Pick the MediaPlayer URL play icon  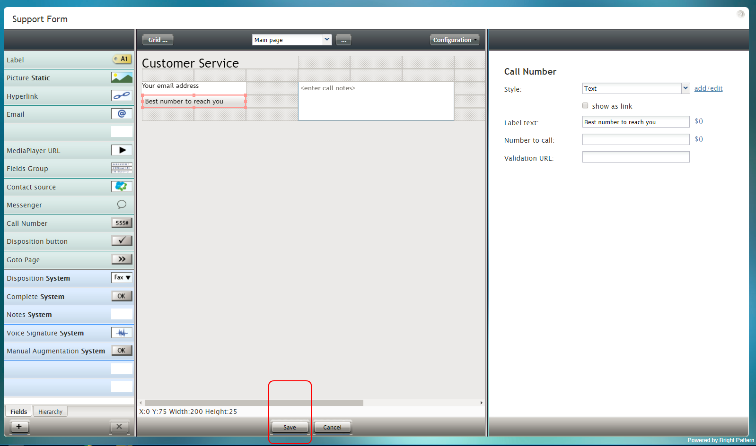122,150
